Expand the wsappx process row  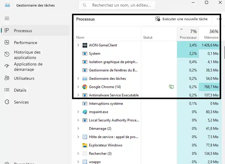tap(78, 162)
